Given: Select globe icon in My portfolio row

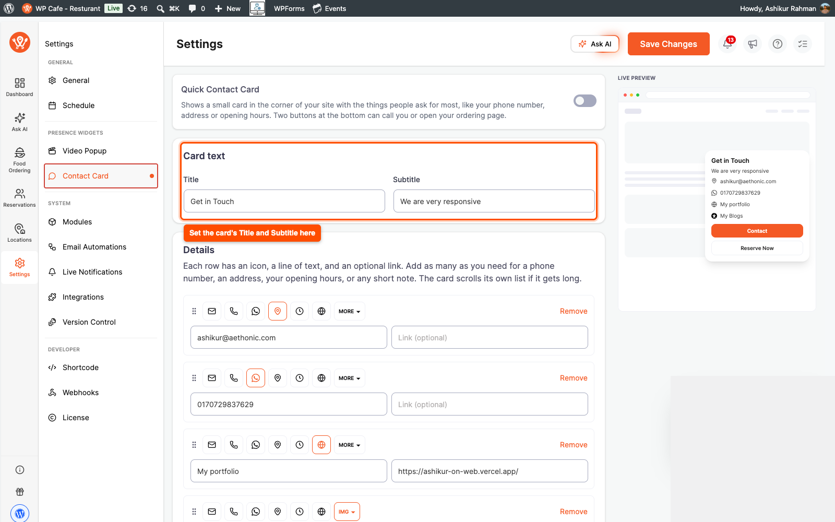Looking at the screenshot, I should [x=321, y=445].
